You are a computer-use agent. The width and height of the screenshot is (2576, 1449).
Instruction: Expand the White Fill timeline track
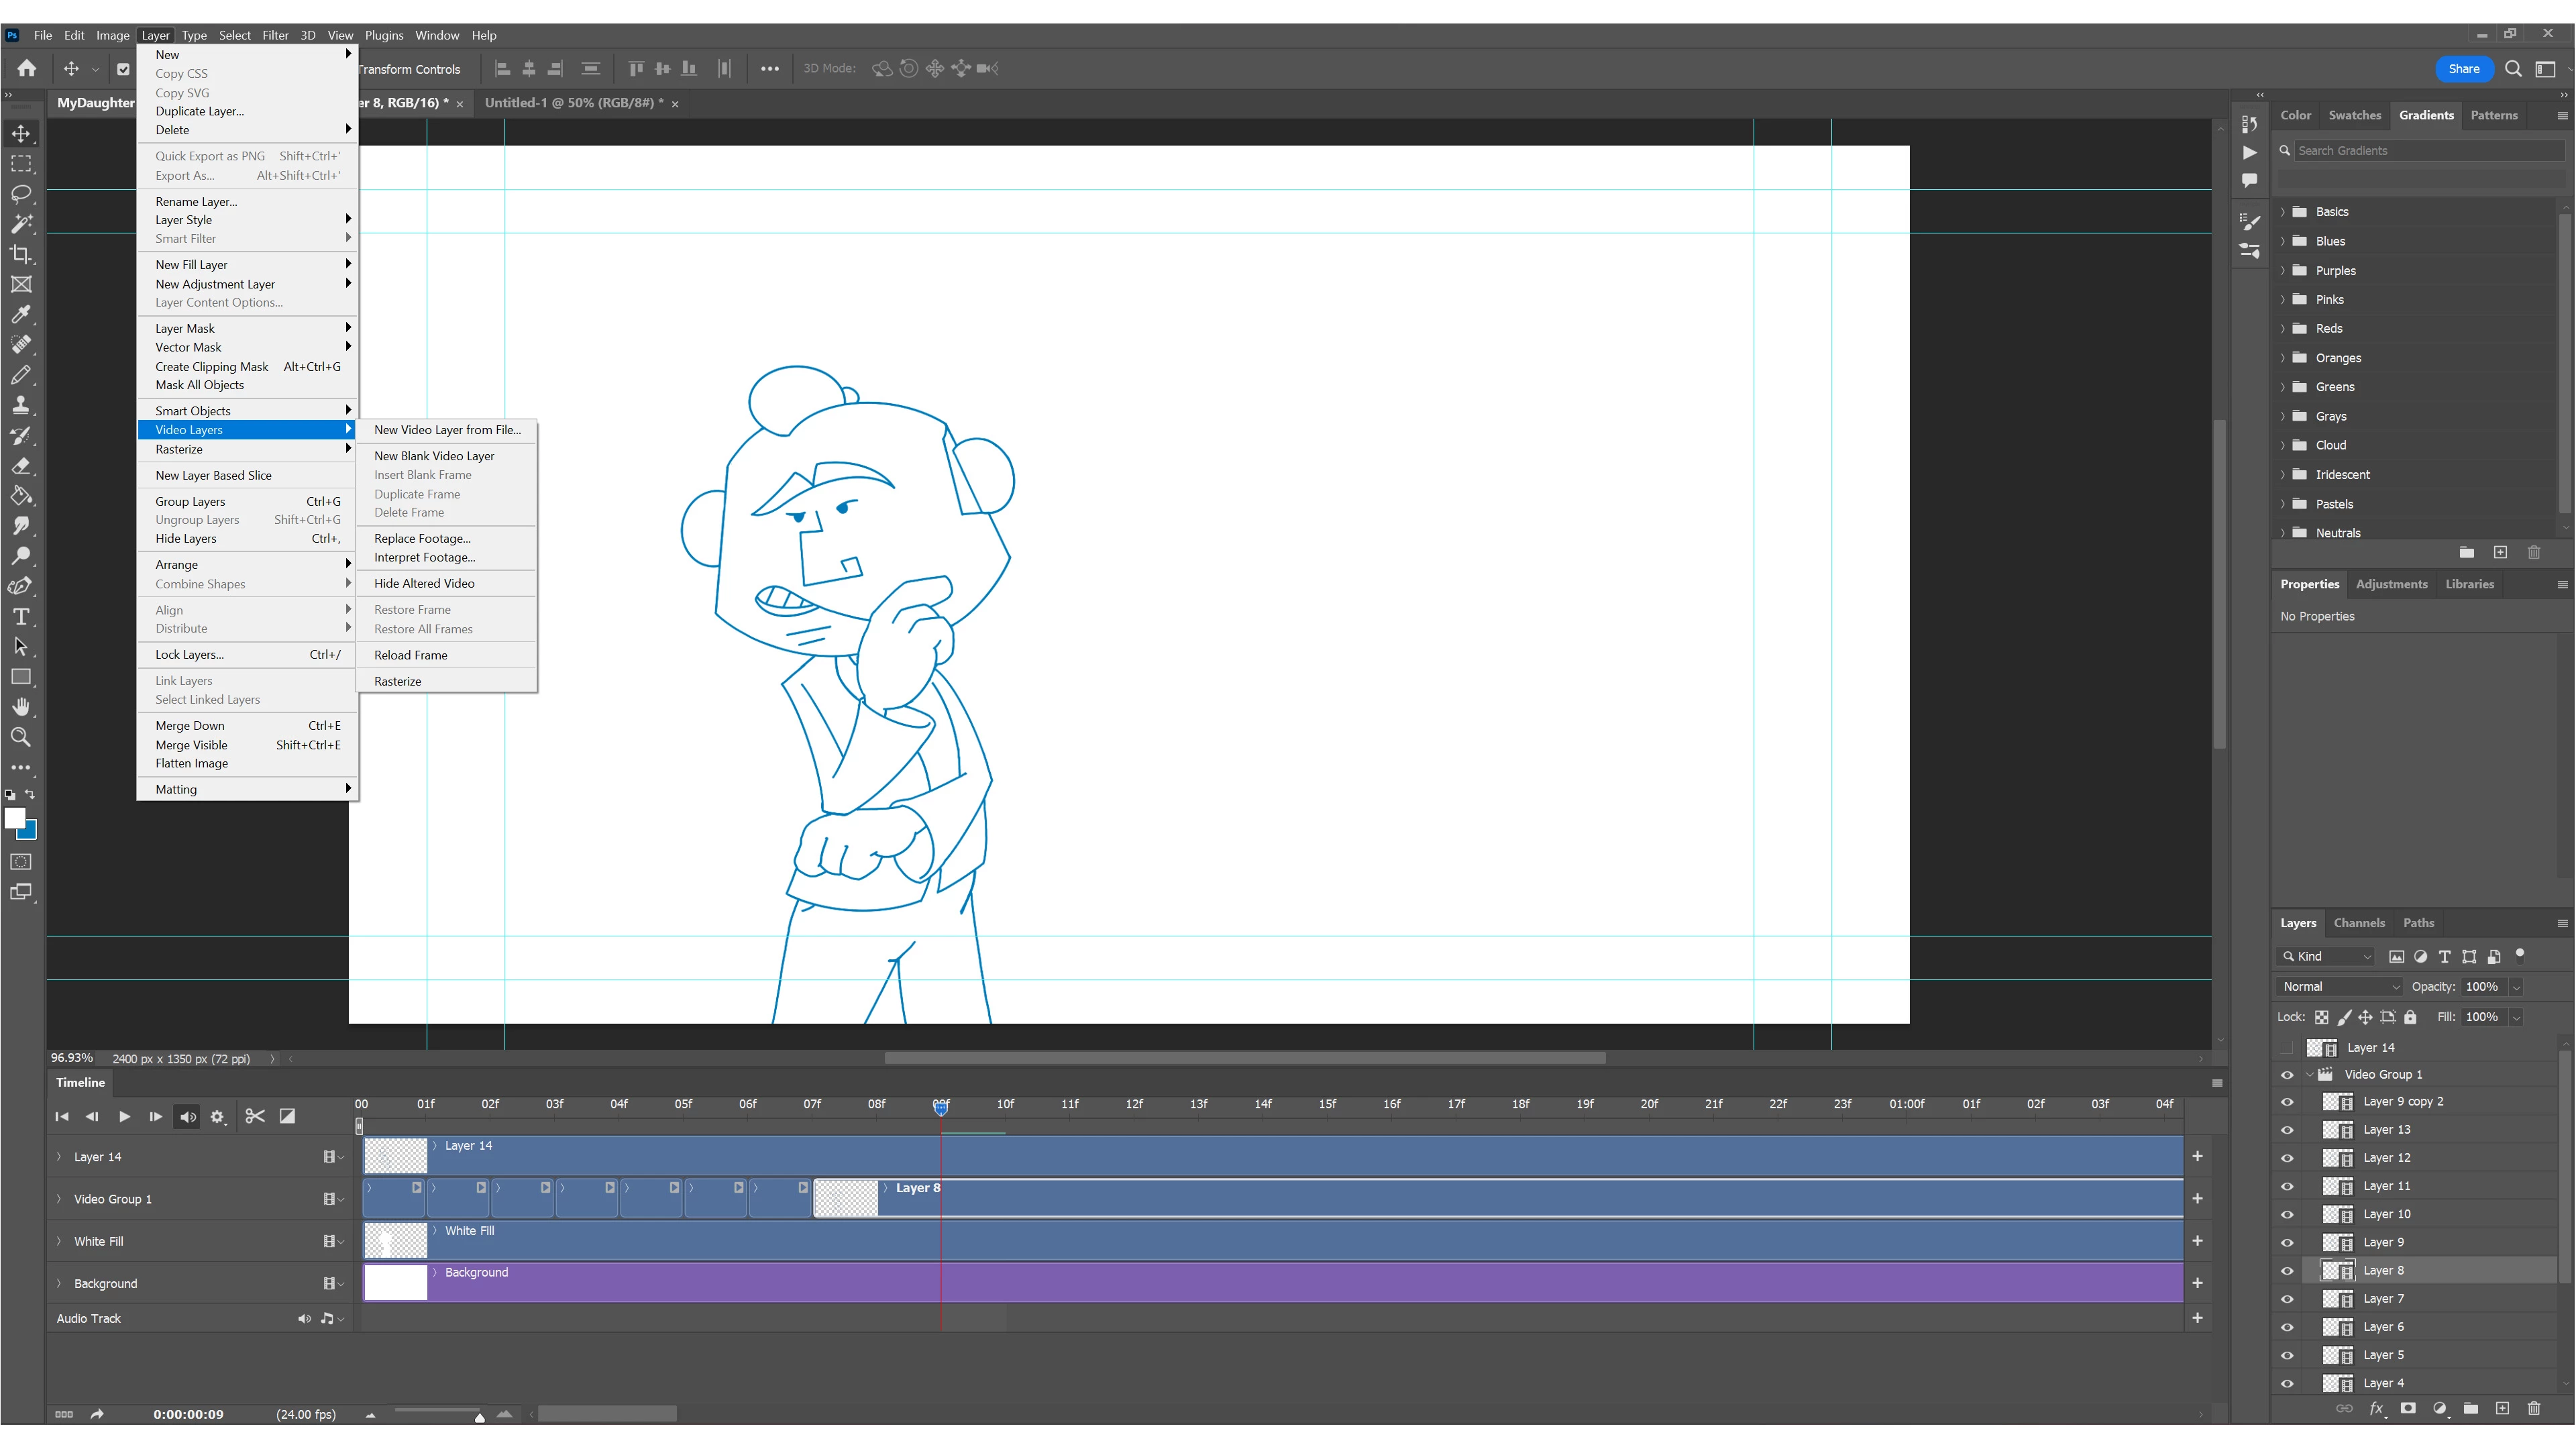point(59,1241)
